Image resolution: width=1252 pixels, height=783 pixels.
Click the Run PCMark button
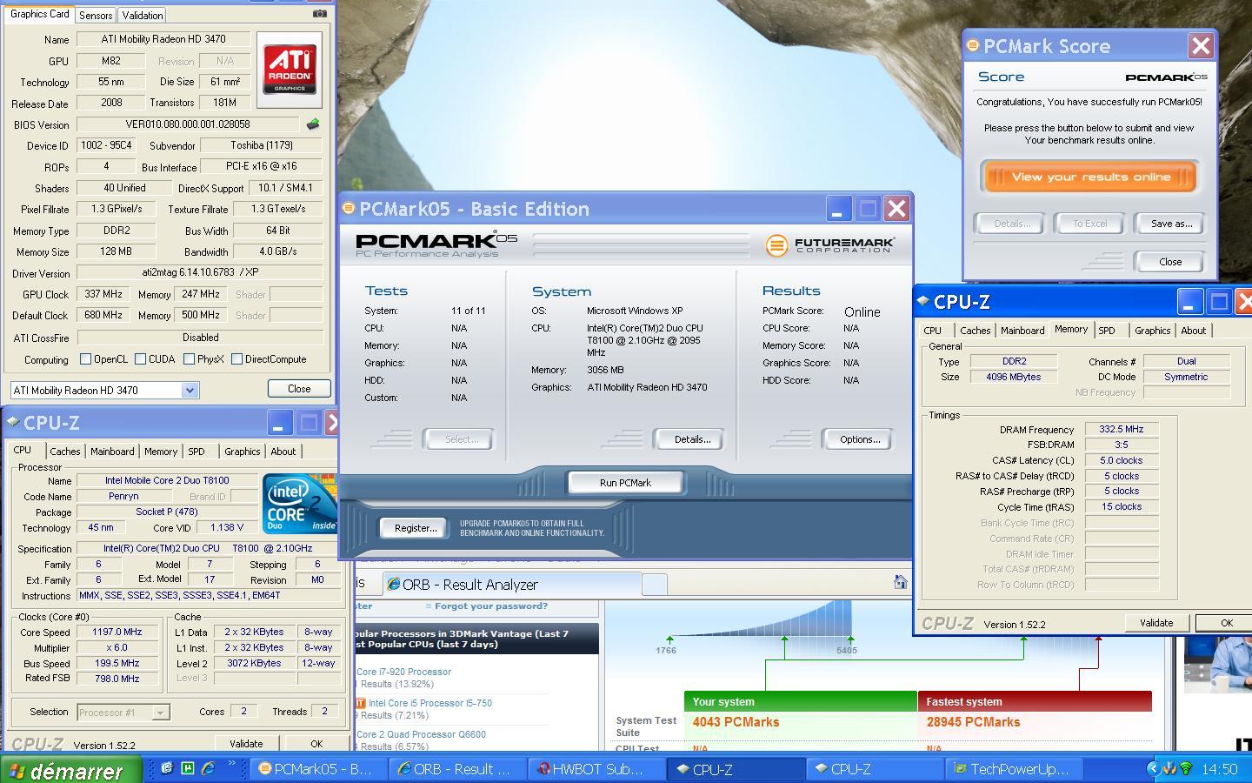coord(625,483)
